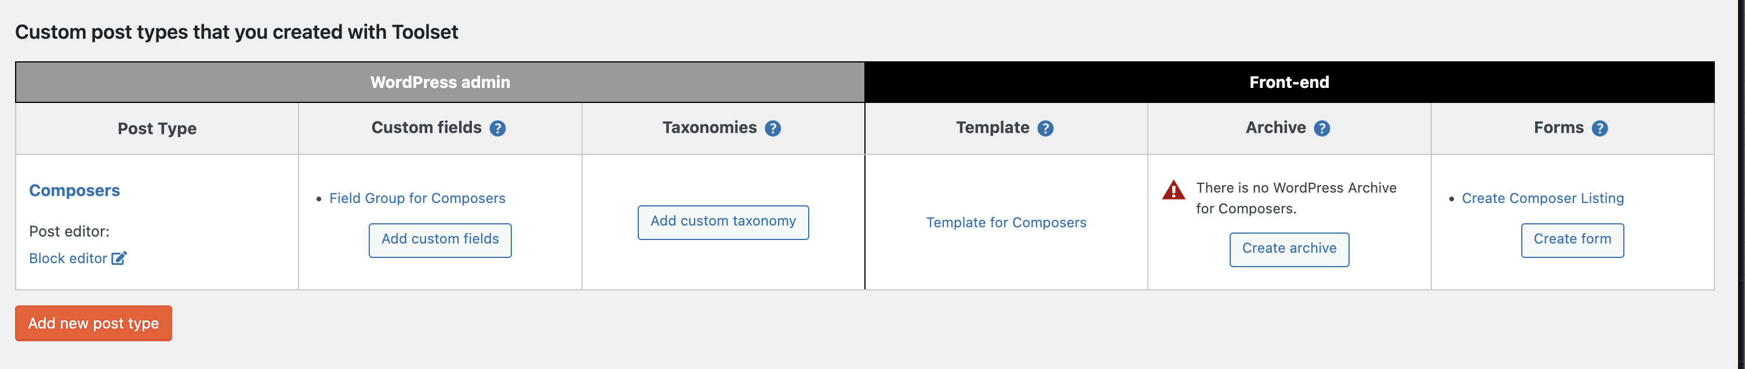Open the Create Composer Listing form
This screenshot has width=1745, height=369.
(x=1543, y=198)
